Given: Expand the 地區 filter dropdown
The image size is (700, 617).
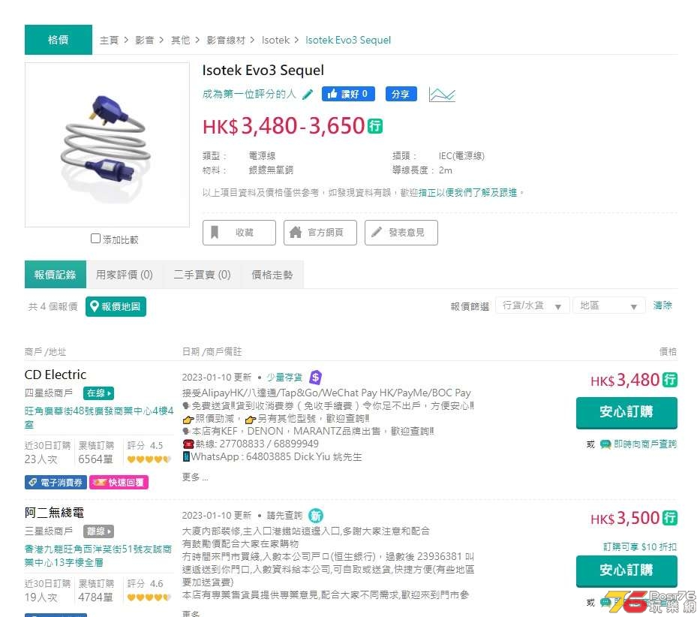Looking at the screenshot, I should 609,305.
